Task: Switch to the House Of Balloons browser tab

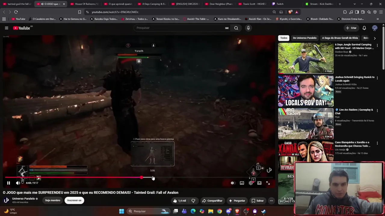Action: [x=84, y=4]
